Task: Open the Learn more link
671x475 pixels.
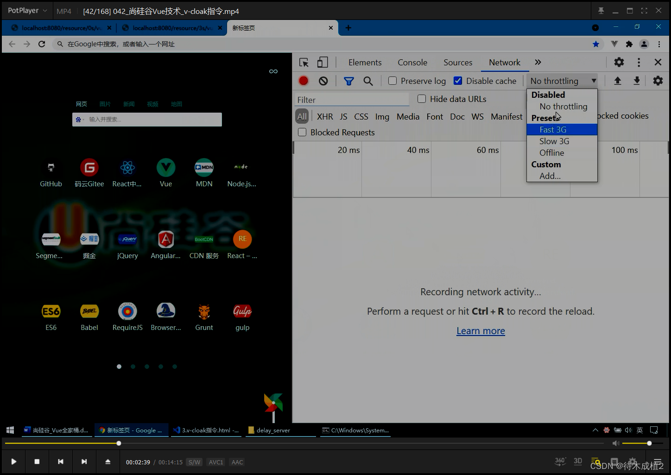Action: pos(481,331)
